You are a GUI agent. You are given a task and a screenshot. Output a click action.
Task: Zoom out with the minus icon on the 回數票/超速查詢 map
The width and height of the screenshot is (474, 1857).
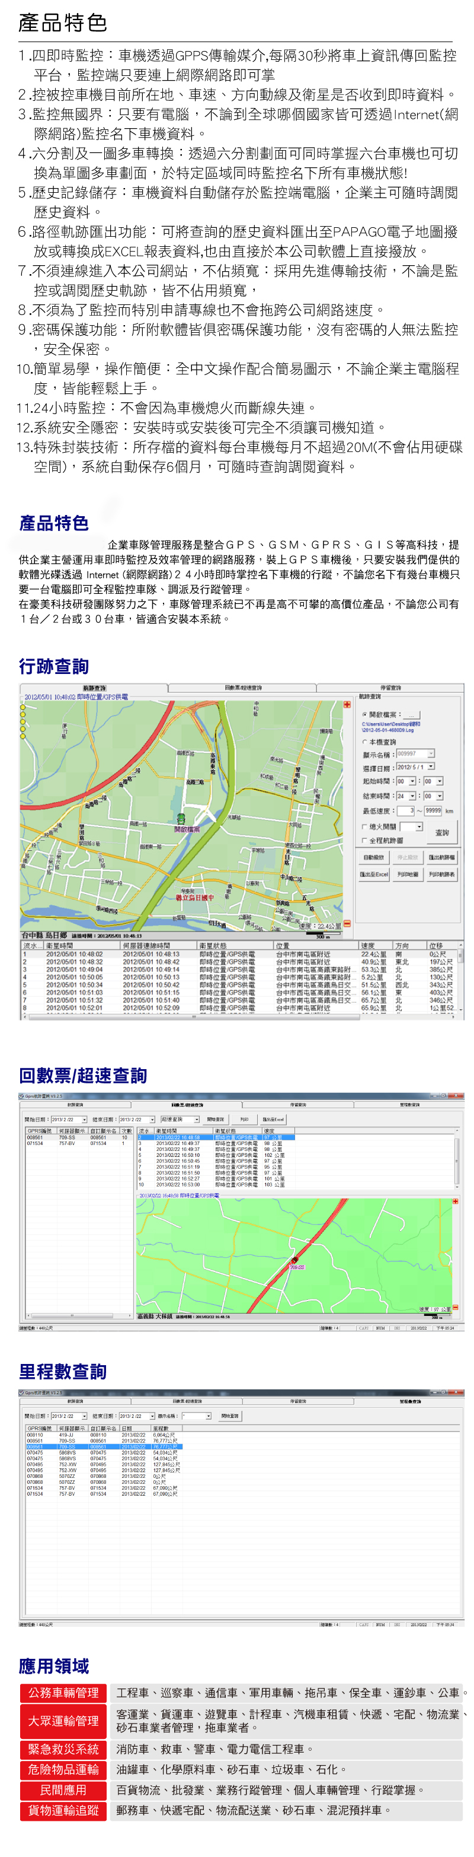click(455, 1308)
